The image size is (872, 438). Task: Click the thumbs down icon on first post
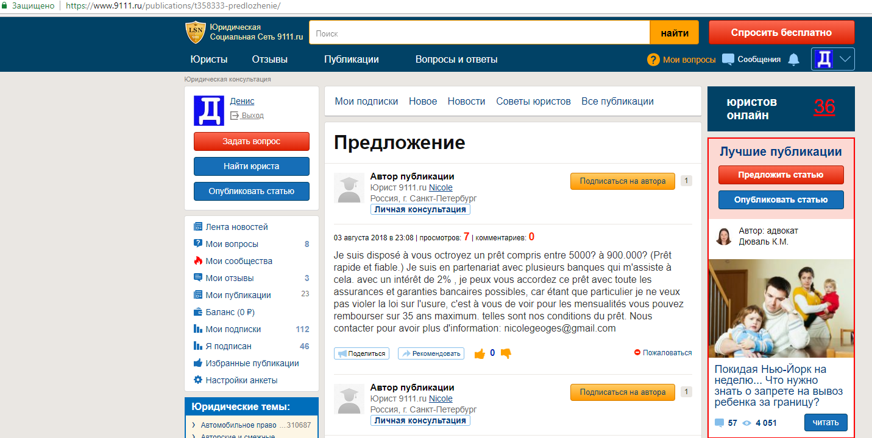coord(505,353)
